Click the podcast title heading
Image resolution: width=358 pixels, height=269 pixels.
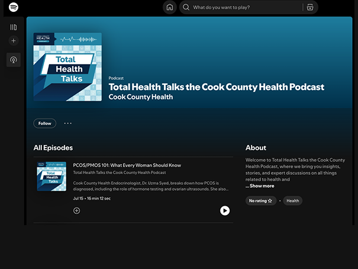point(217,87)
